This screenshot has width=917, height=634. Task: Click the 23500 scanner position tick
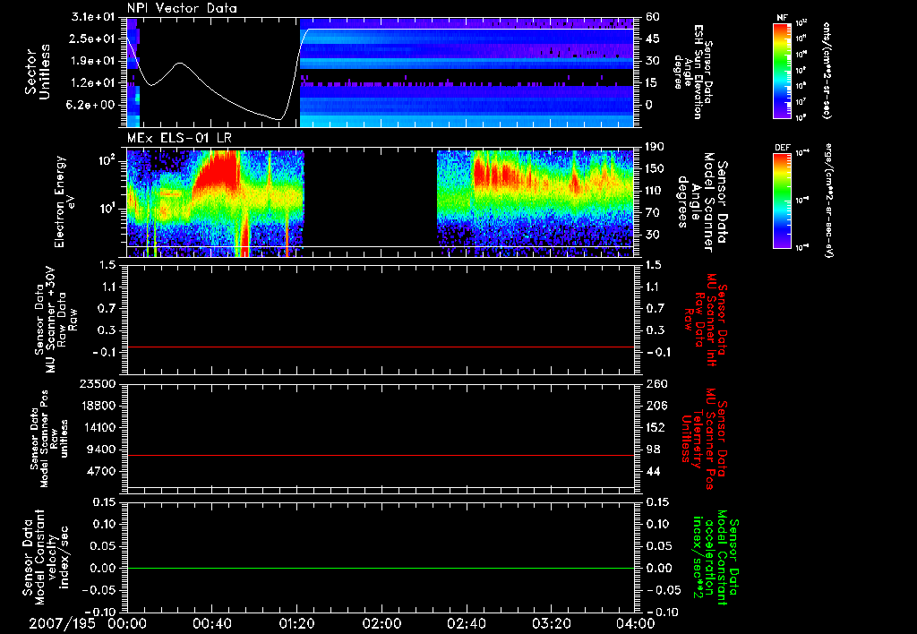(99, 384)
